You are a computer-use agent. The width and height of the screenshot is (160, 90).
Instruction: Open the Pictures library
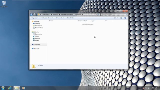click(x=37, y=38)
